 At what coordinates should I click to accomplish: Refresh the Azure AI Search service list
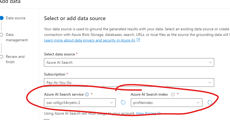pyautogui.click(x=123, y=102)
